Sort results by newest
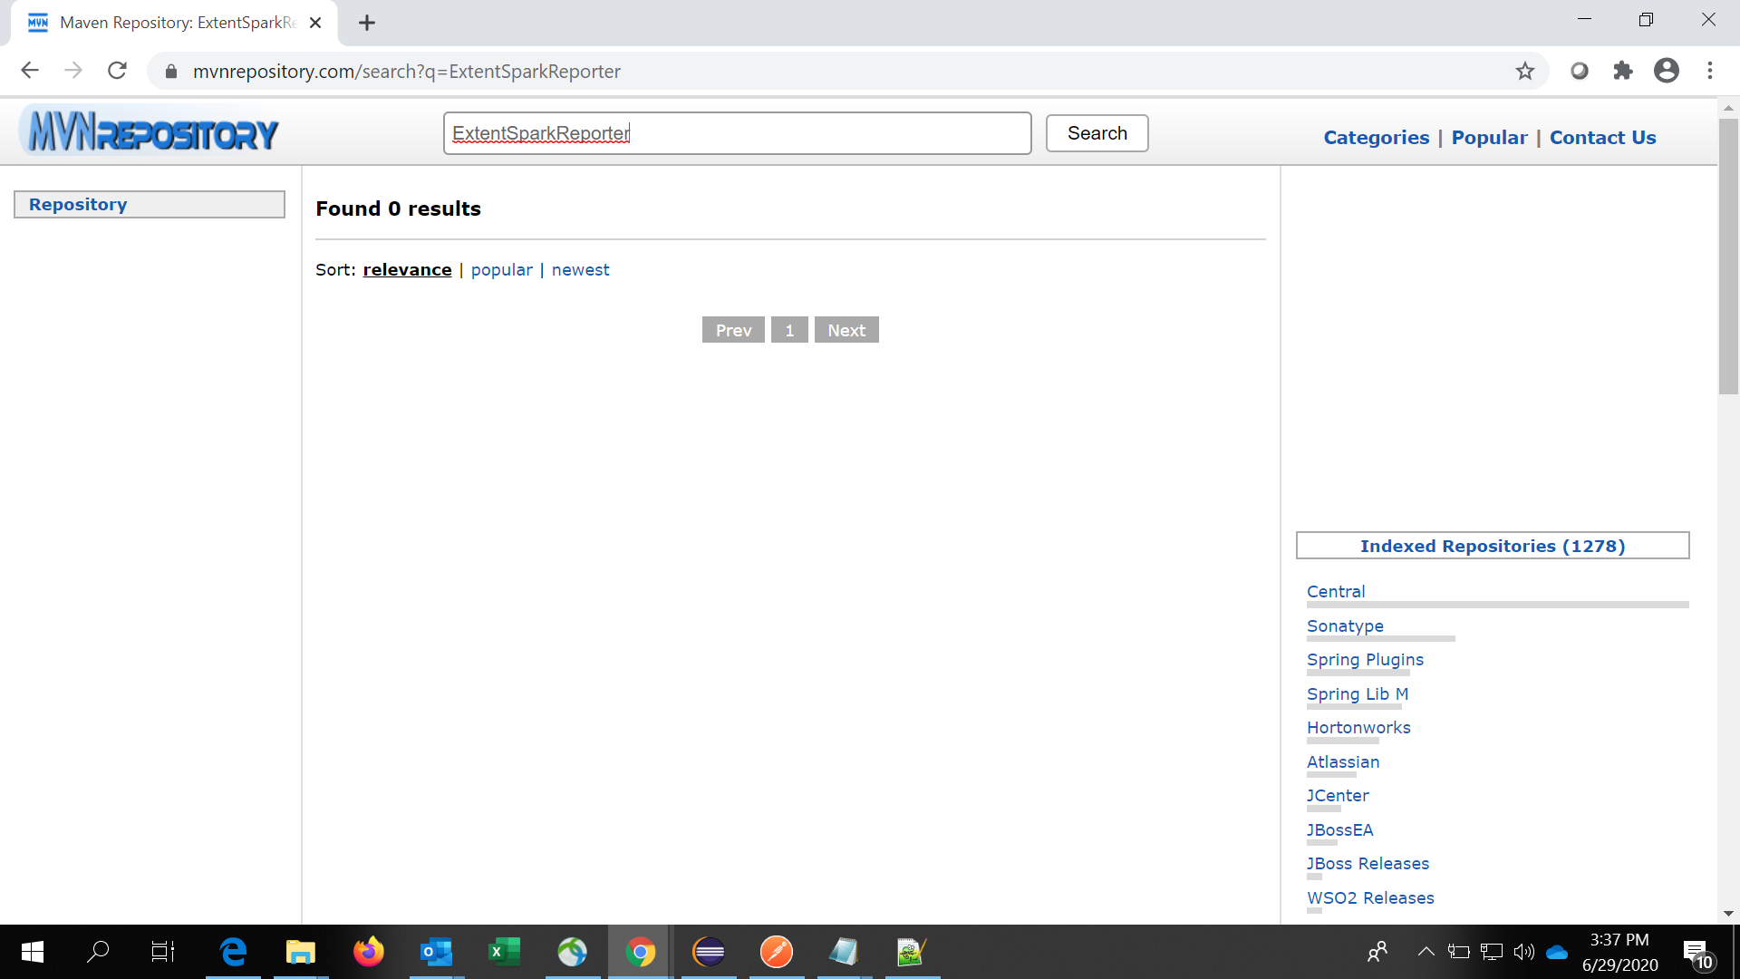 [580, 269]
